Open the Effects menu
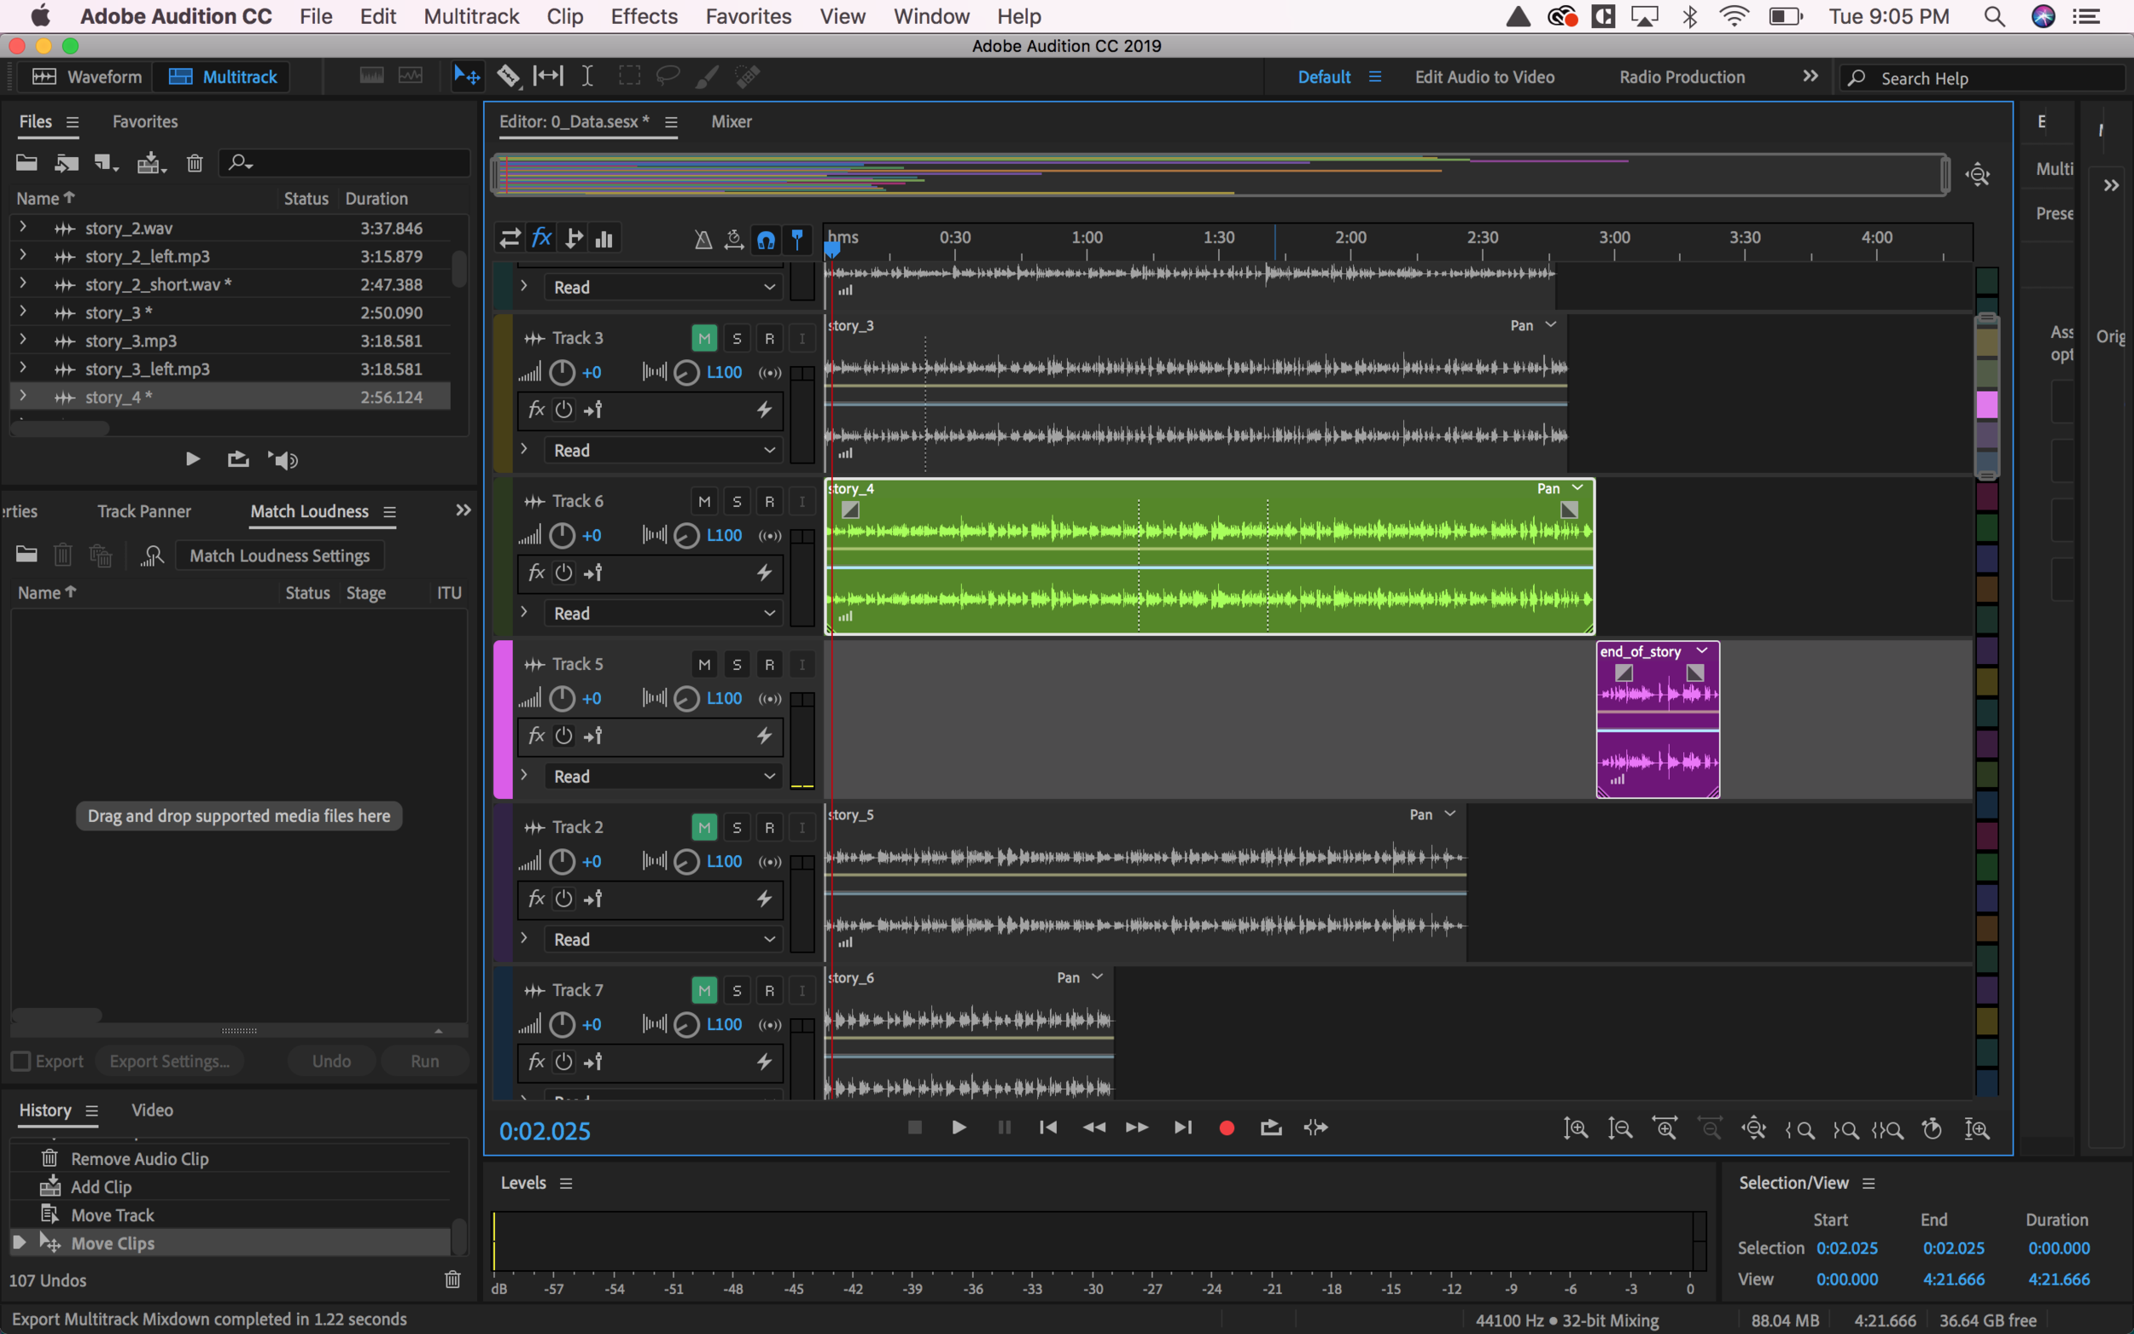The width and height of the screenshot is (2134, 1334). coord(644,16)
